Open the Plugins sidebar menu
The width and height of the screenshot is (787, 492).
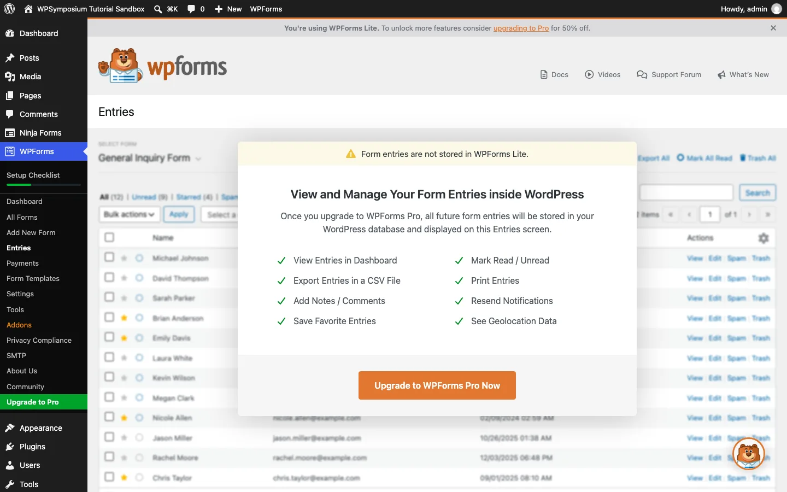44,447
